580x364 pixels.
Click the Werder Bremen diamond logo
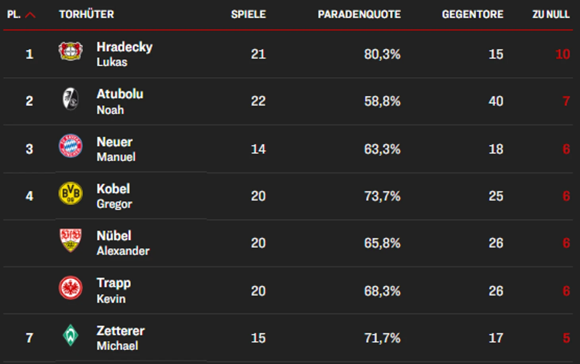click(70, 335)
